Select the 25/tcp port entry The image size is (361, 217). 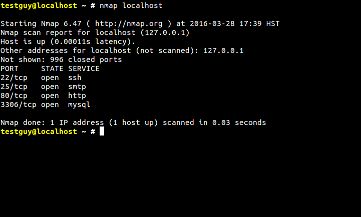click(14, 86)
